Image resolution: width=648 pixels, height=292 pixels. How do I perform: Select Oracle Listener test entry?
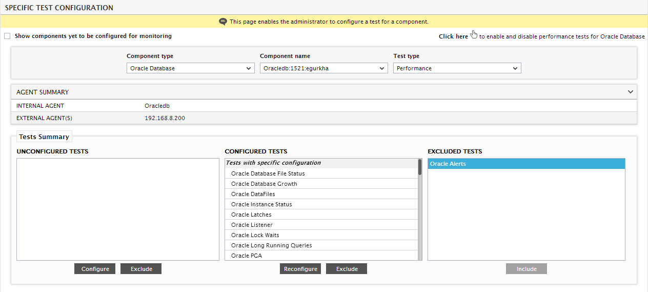tap(321, 225)
